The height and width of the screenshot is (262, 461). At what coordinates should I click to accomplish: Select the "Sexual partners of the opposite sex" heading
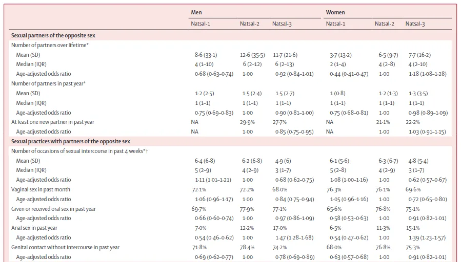(x=53, y=35)
